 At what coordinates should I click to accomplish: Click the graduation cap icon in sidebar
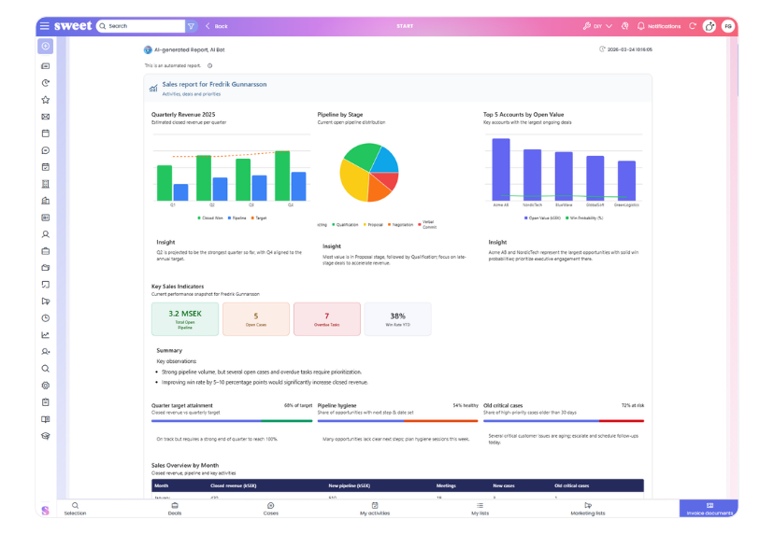45,436
